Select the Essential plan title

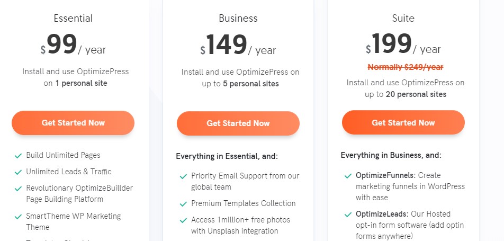[73, 19]
